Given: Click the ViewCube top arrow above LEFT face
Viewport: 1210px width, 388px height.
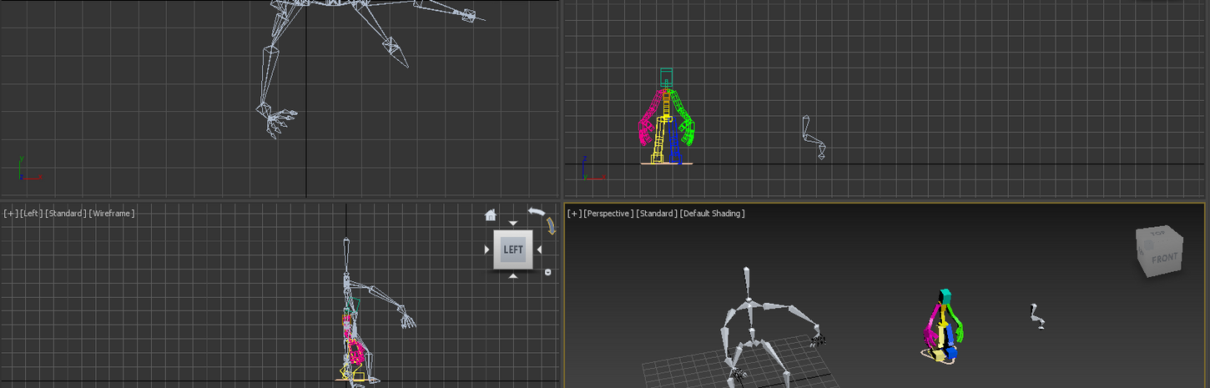Looking at the screenshot, I should (x=513, y=224).
